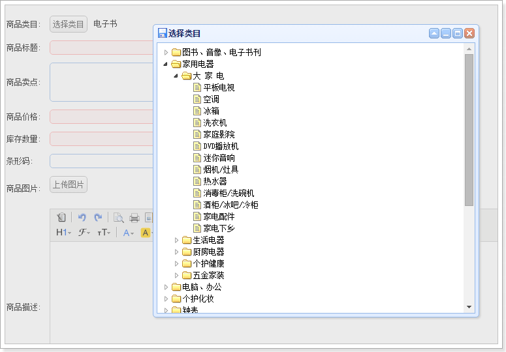Collapse the 选择类目 dialog with up-arrow button

pos(434,33)
